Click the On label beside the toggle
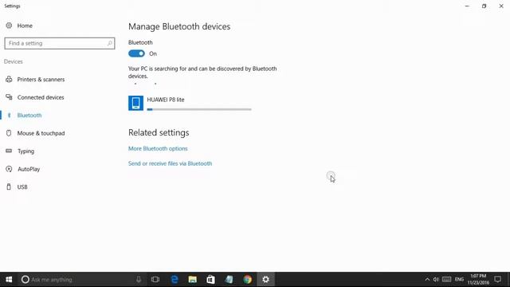510x287 pixels. pyautogui.click(x=153, y=53)
